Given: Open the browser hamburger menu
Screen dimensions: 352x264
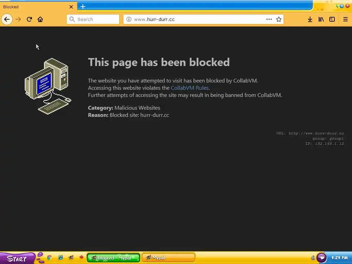Looking at the screenshot, I should (x=345, y=19).
